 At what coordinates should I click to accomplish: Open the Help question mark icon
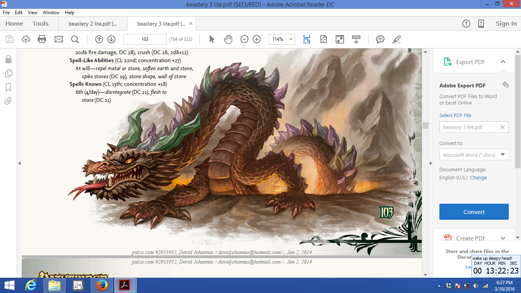pyautogui.click(x=466, y=24)
